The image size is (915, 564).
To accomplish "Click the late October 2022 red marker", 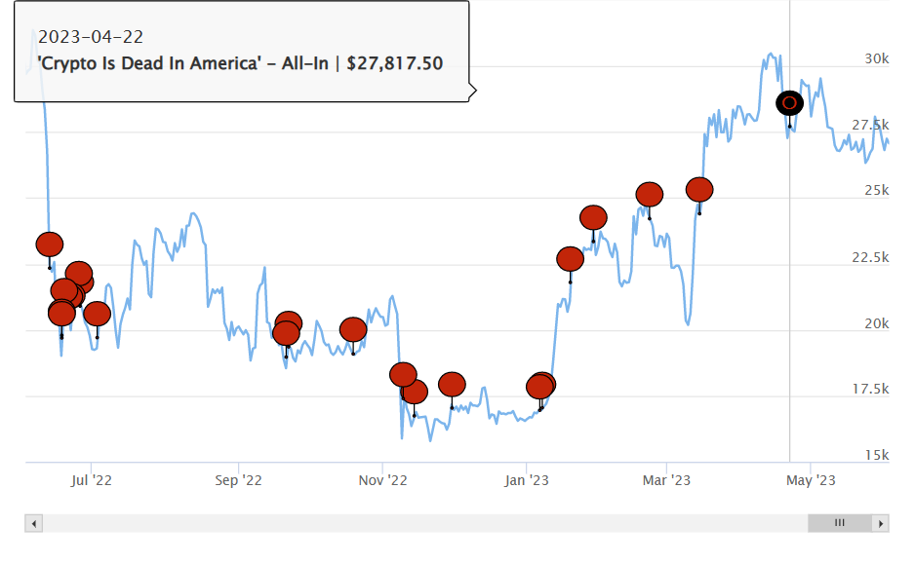I will (x=353, y=330).
